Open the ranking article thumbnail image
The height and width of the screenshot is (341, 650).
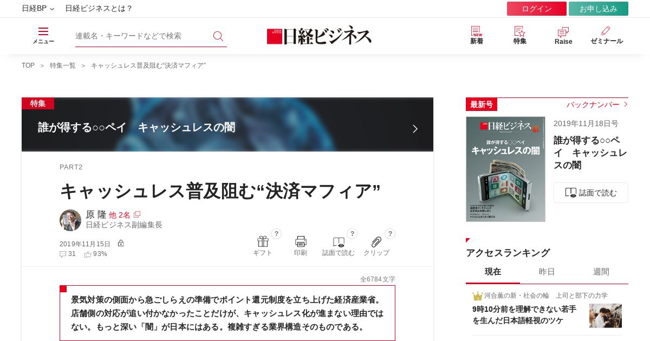coord(606,316)
